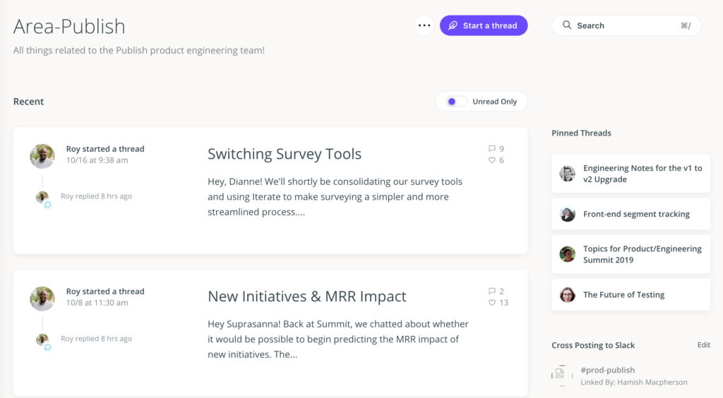Click Roy's avatar on Switching Survey Tools thread
723x398 pixels.
(x=42, y=156)
